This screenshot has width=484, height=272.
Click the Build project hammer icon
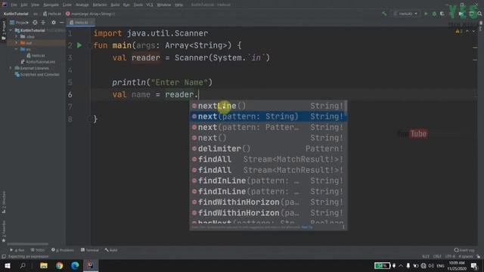tap(384, 14)
